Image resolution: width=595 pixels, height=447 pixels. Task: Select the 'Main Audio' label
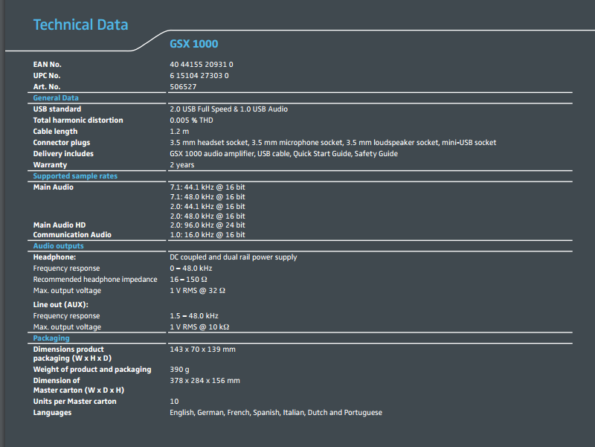click(x=53, y=187)
